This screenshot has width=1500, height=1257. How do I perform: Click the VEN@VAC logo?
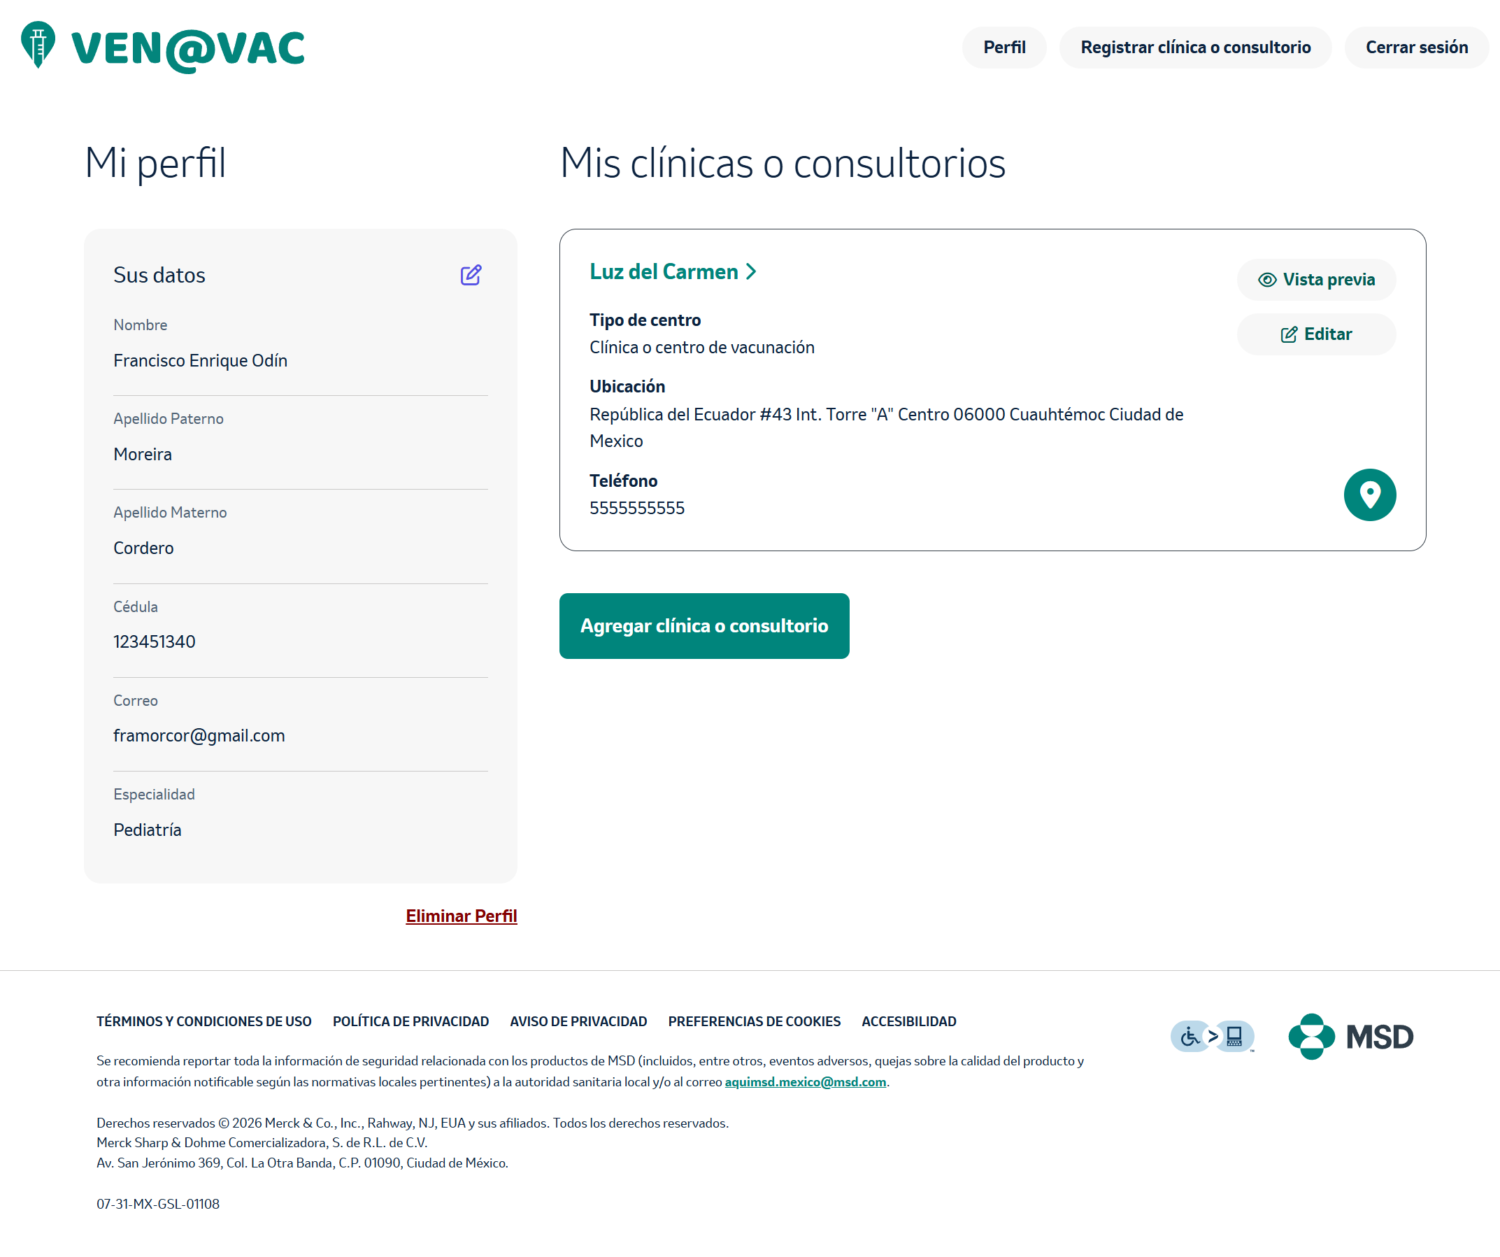(x=163, y=47)
